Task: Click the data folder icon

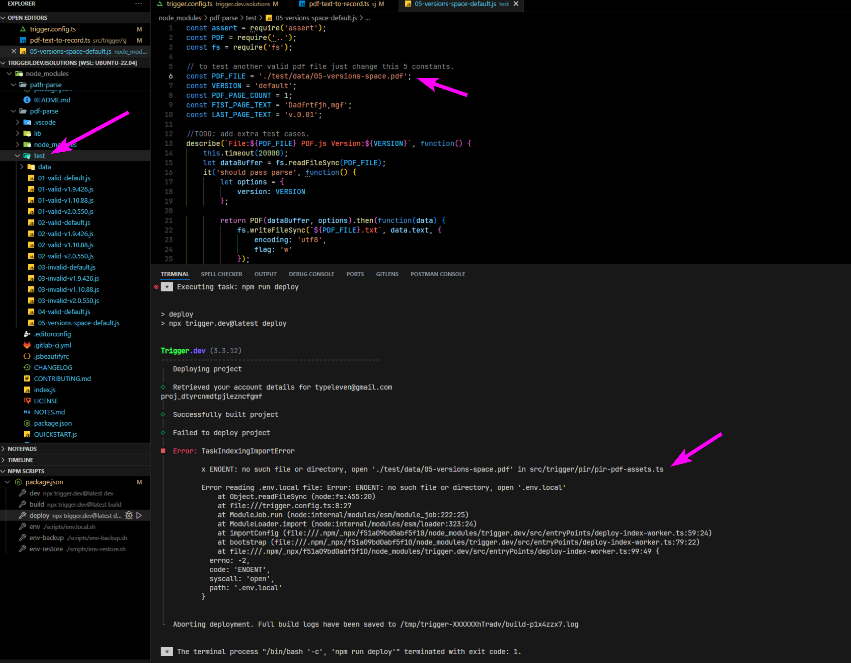Action: pos(31,167)
